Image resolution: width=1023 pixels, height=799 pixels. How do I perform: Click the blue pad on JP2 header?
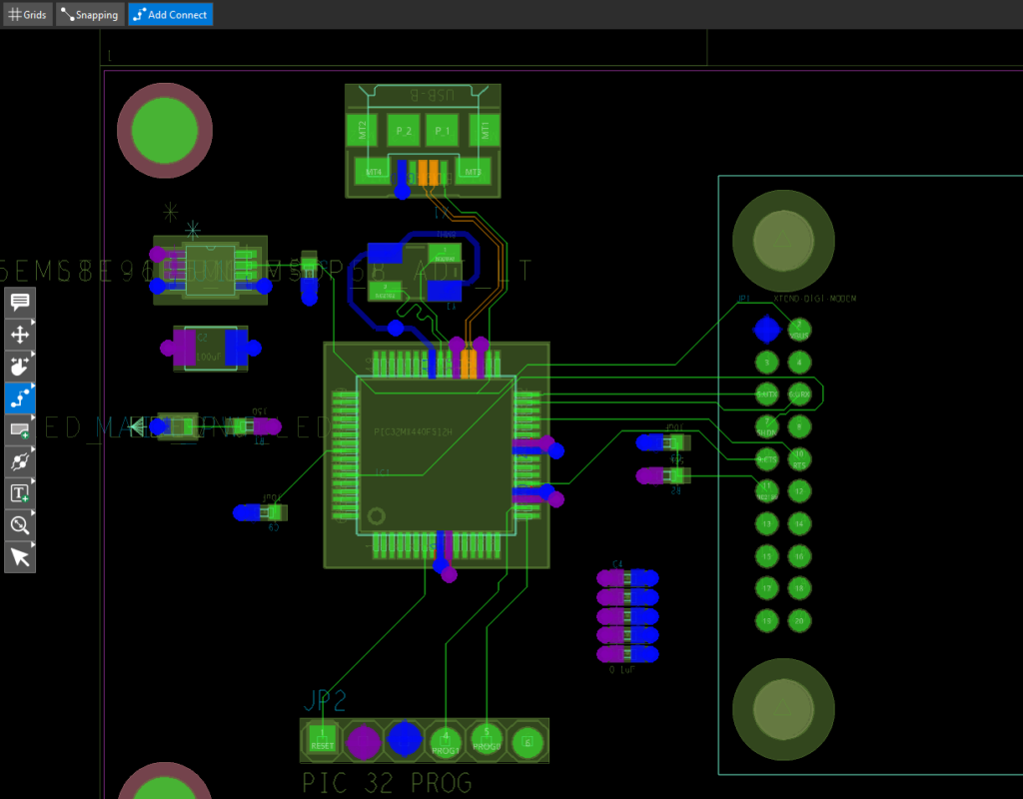coord(405,739)
